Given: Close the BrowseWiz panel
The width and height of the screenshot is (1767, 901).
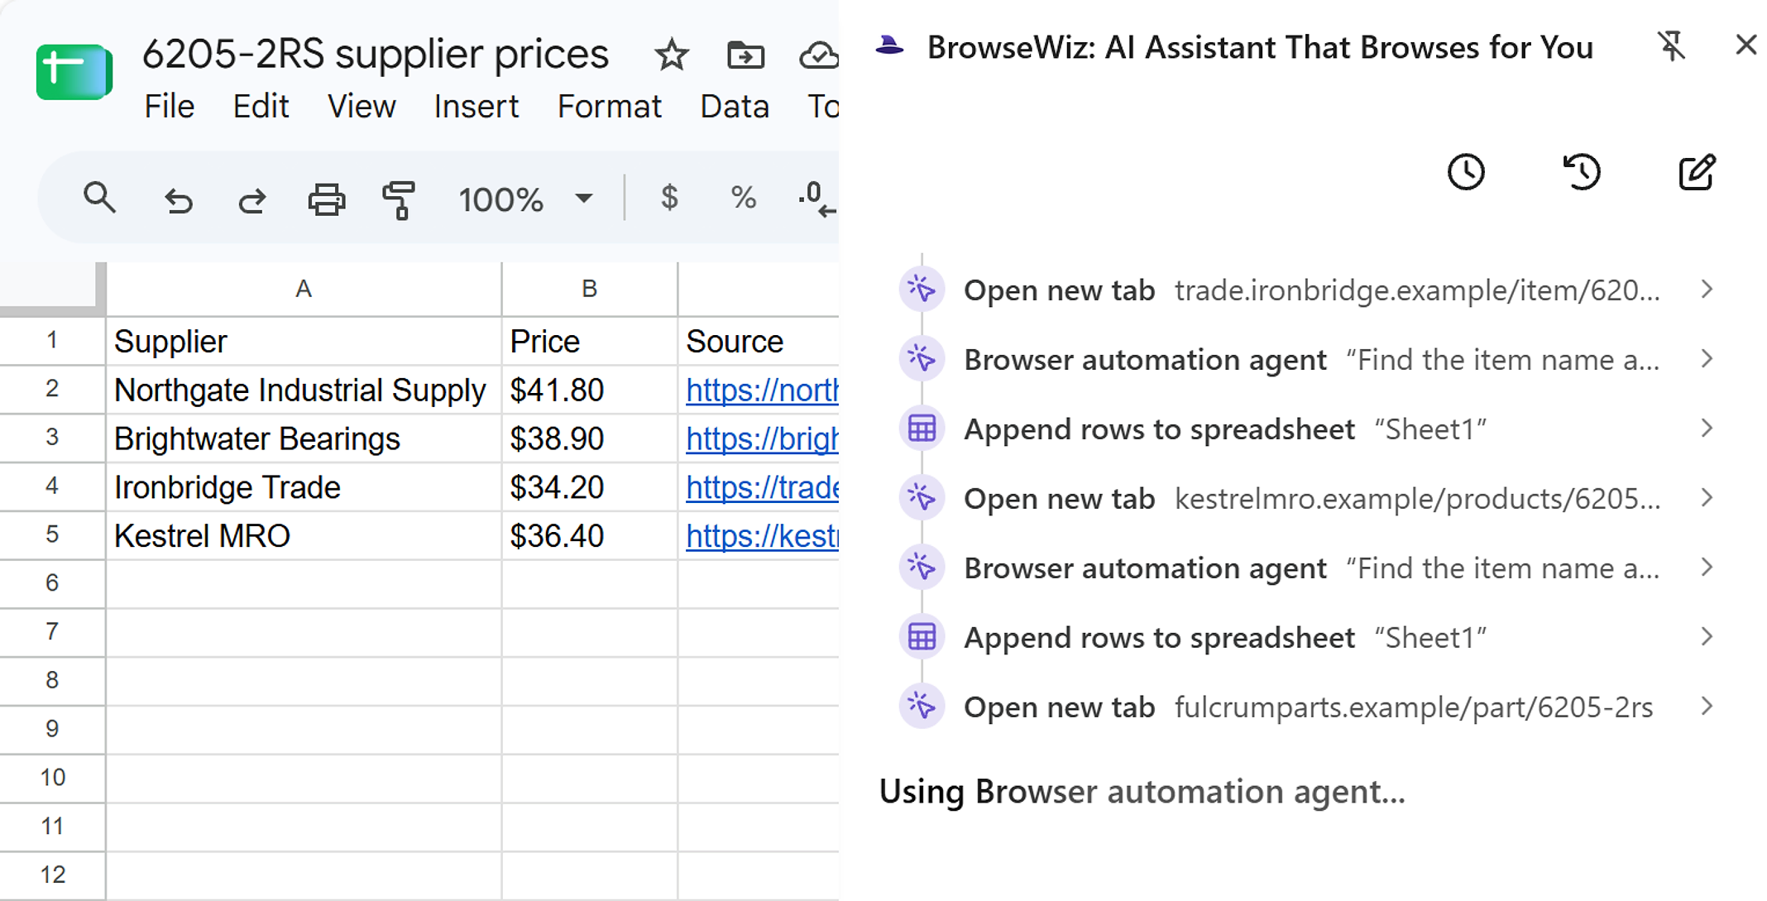Looking at the screenshot, I should (x=1745, y=45).
